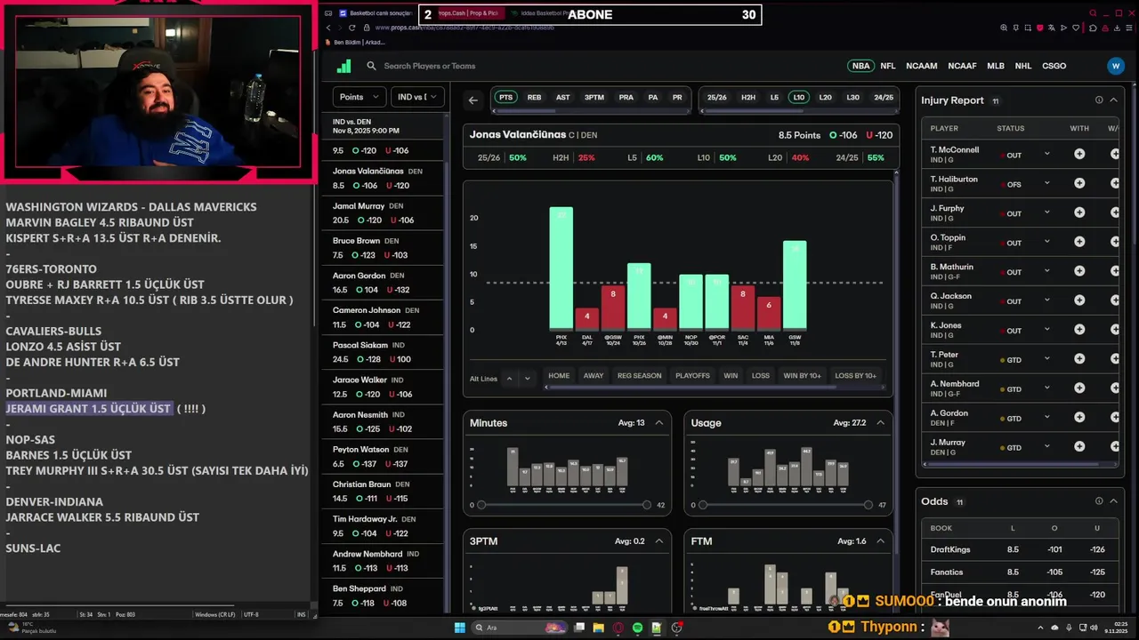Add A. Nembhard to WITH filter

click(1079, 388)
